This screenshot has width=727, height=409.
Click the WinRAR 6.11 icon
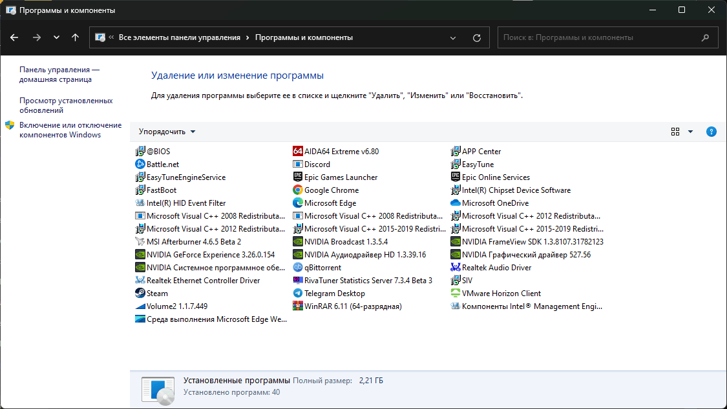point(298,306)
